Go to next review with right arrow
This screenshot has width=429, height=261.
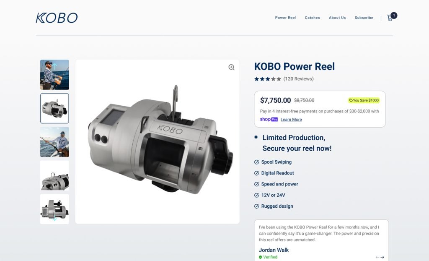[382, 257]
